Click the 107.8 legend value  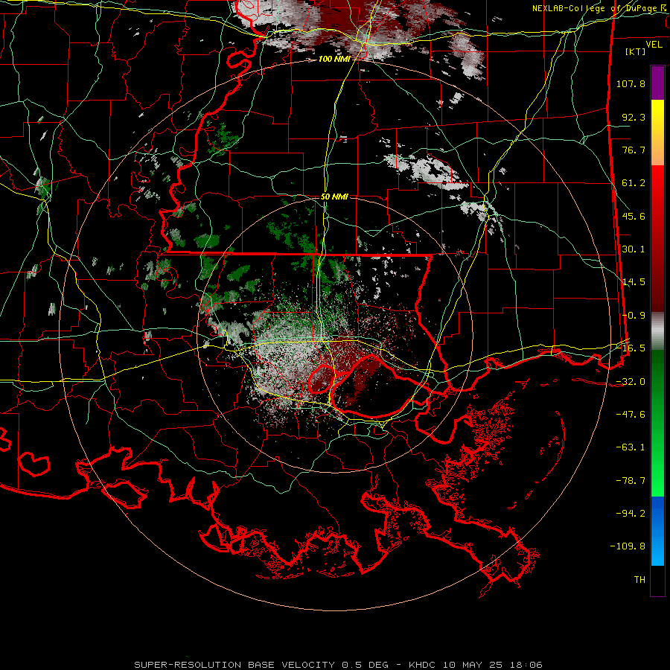tap(631, 83)
